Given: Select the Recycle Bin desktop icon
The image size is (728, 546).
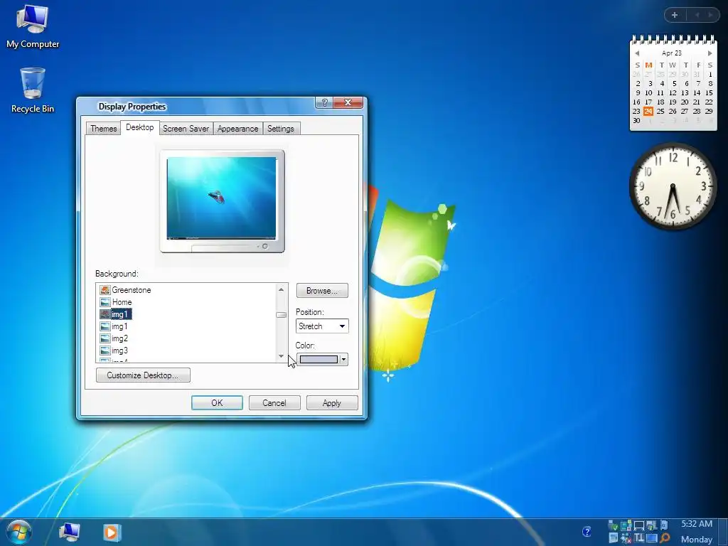Looking at the screenshot, I should click(x=33, y=90).
